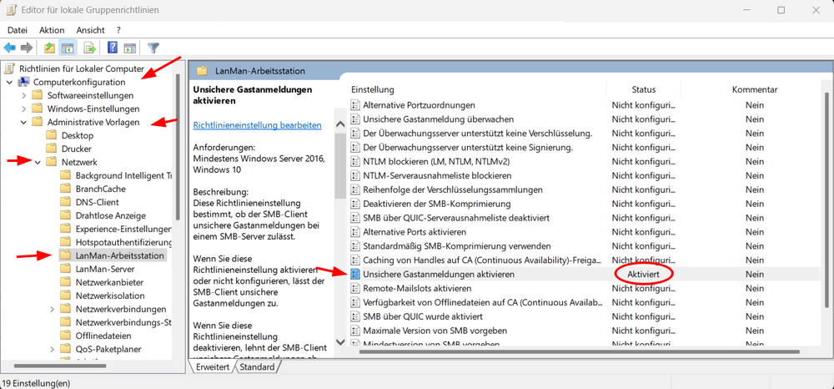Click the description pane scroll up arrow
Image resolution: width=834 pixels, height=389 pixels.
pyautogui.click(x=341, y=124)
